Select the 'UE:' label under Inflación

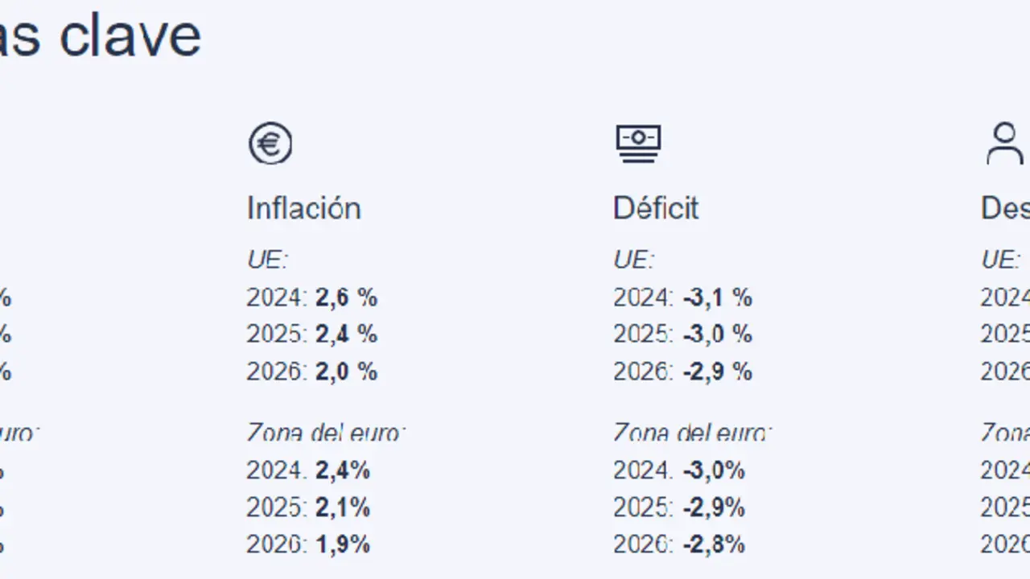267,260
